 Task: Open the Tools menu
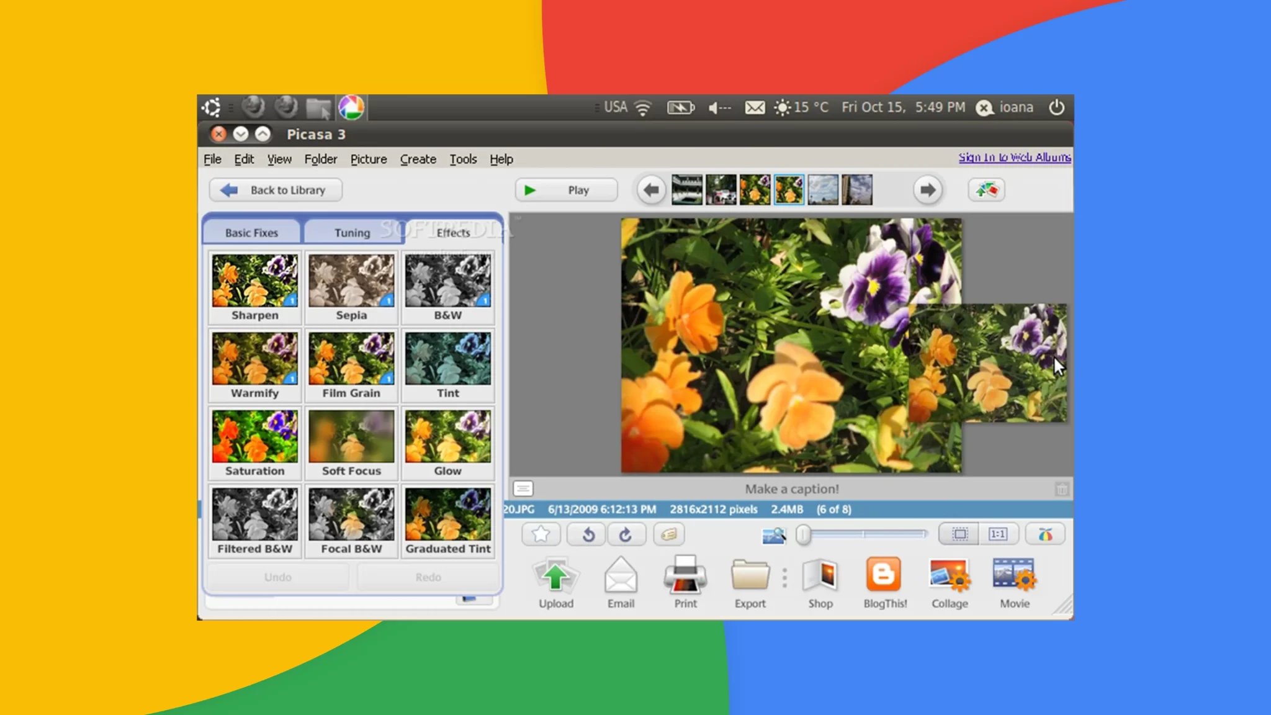463,159
